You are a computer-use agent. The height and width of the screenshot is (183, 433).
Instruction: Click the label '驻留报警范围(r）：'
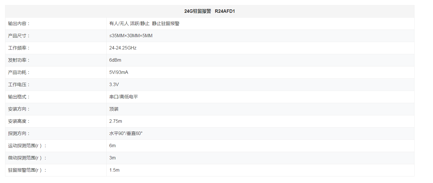coord(27,170)
